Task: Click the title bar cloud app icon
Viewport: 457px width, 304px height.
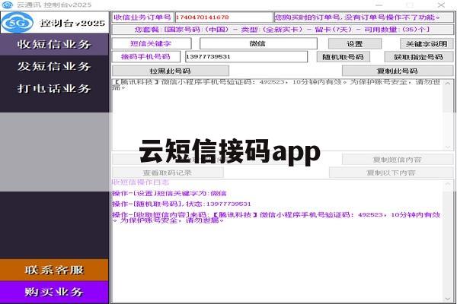Action: 8,5
